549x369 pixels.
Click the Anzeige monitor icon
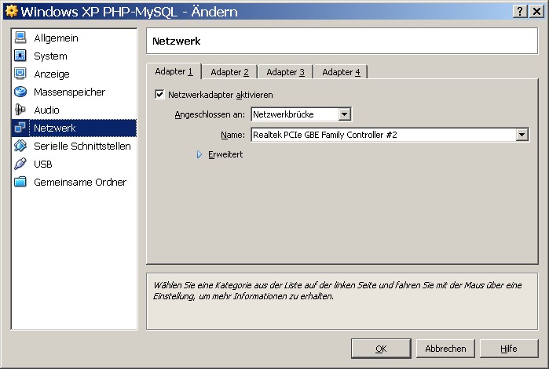tap(20, 74)
